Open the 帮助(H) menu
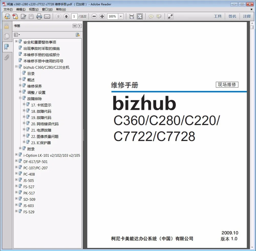256x251 pixels. point(61,9)
